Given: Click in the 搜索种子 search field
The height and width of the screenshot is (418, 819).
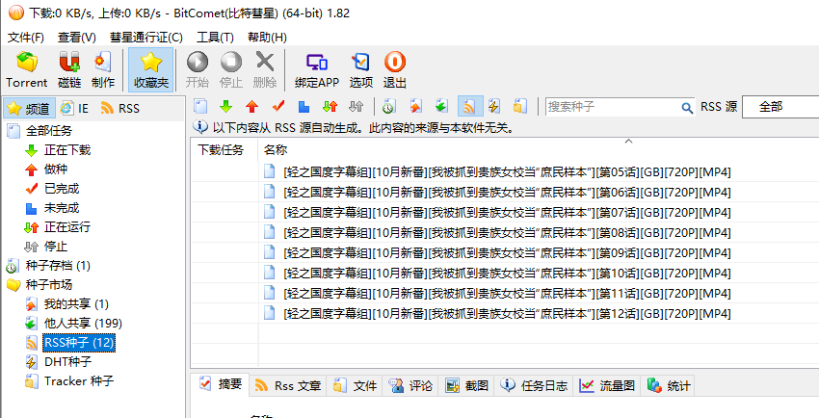Looking at the screenshot, I should tap(610, 107).
